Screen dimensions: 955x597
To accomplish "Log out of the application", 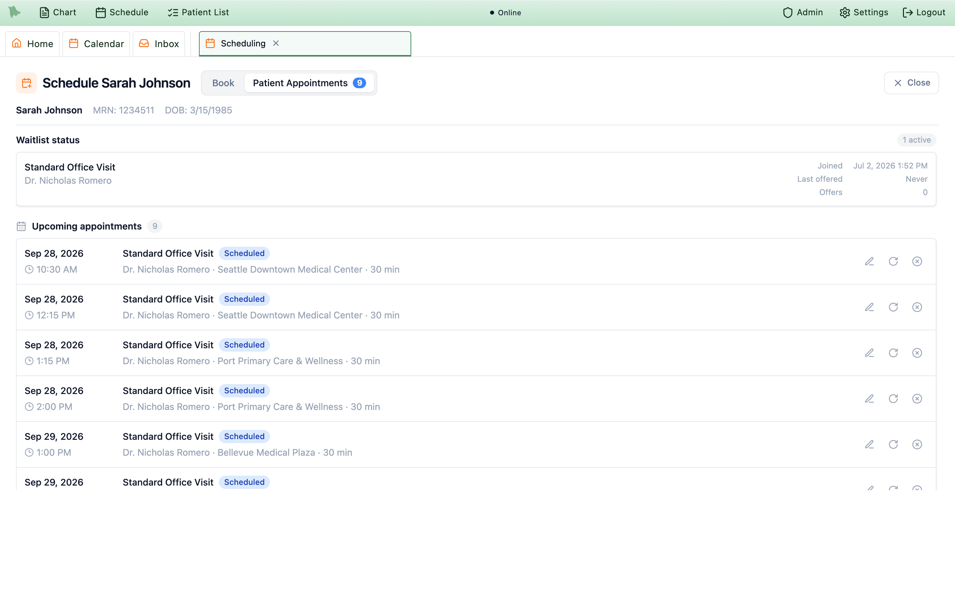I will (x=924, y=13).
